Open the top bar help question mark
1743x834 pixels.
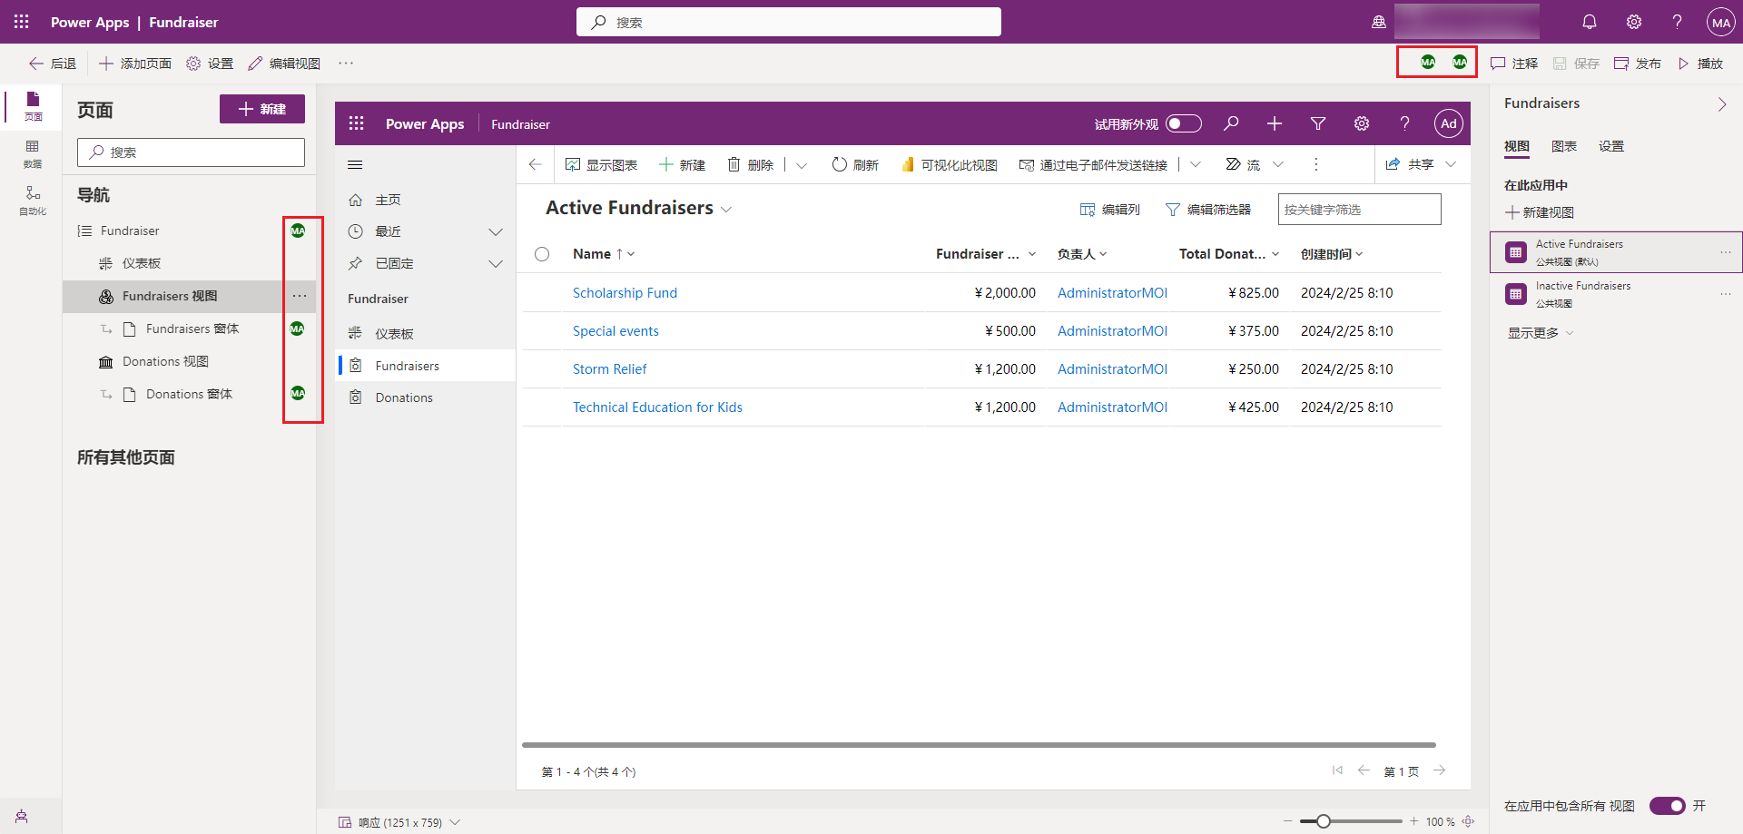point(1678,22)
